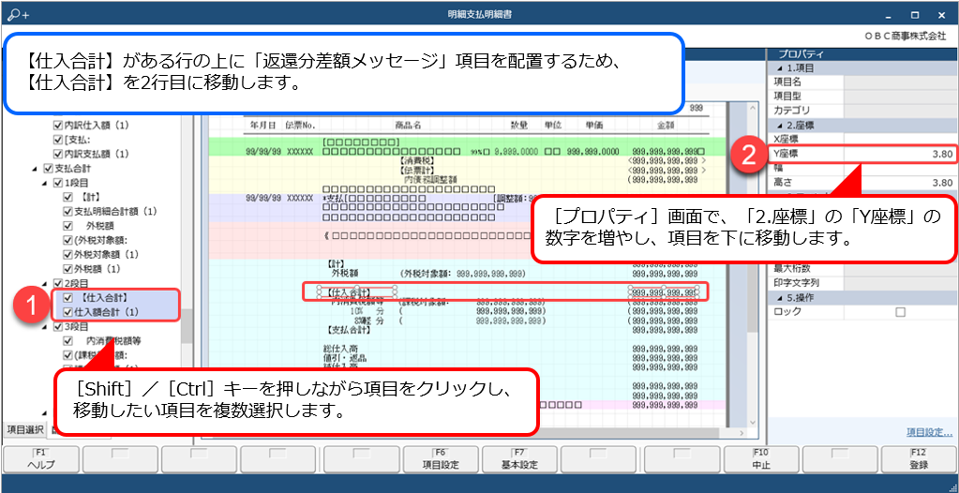Click the Y座標 value field showing 3.80
Viewport: 959px width, 493px height.
coord(899,154)
